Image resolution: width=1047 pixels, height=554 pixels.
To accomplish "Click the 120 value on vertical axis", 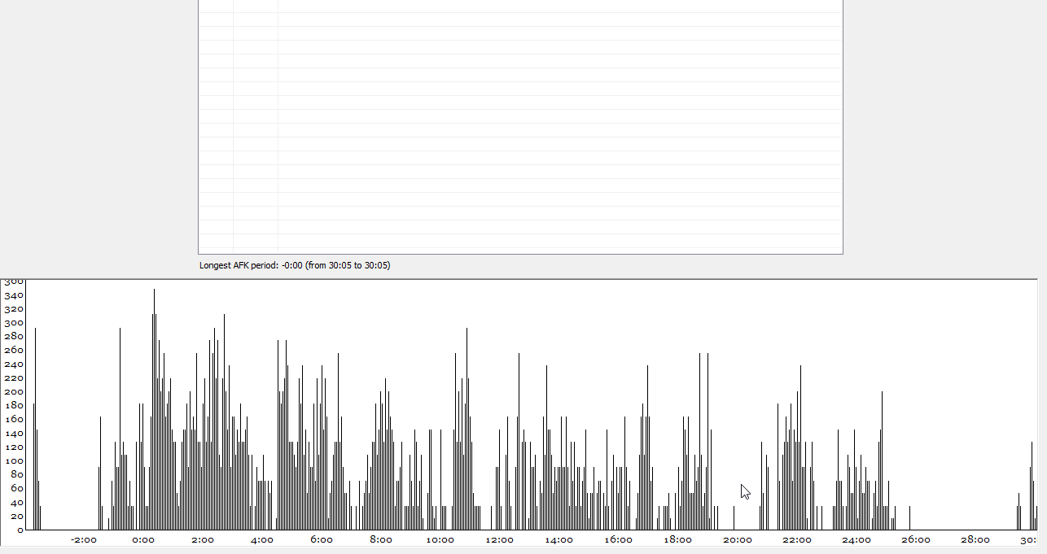I will coord(14,447).
